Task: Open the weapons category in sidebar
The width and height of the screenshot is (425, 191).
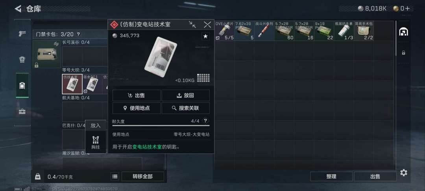Action: coord(22,34)
